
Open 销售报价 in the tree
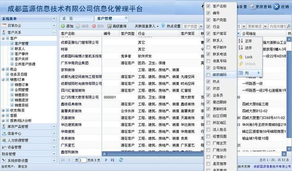coord(22,95)
